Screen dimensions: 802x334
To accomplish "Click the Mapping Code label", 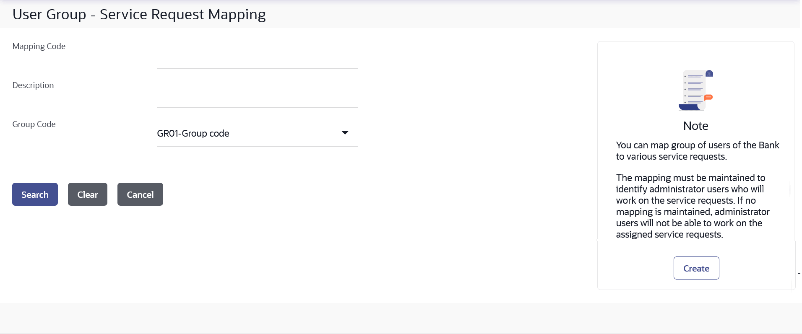I will 39,46.
